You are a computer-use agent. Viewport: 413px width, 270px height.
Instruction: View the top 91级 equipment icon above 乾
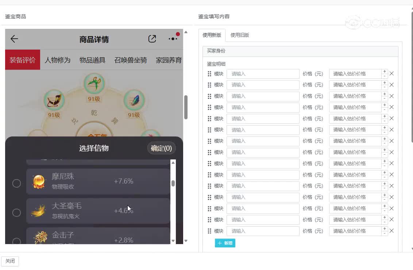point(94,84)
